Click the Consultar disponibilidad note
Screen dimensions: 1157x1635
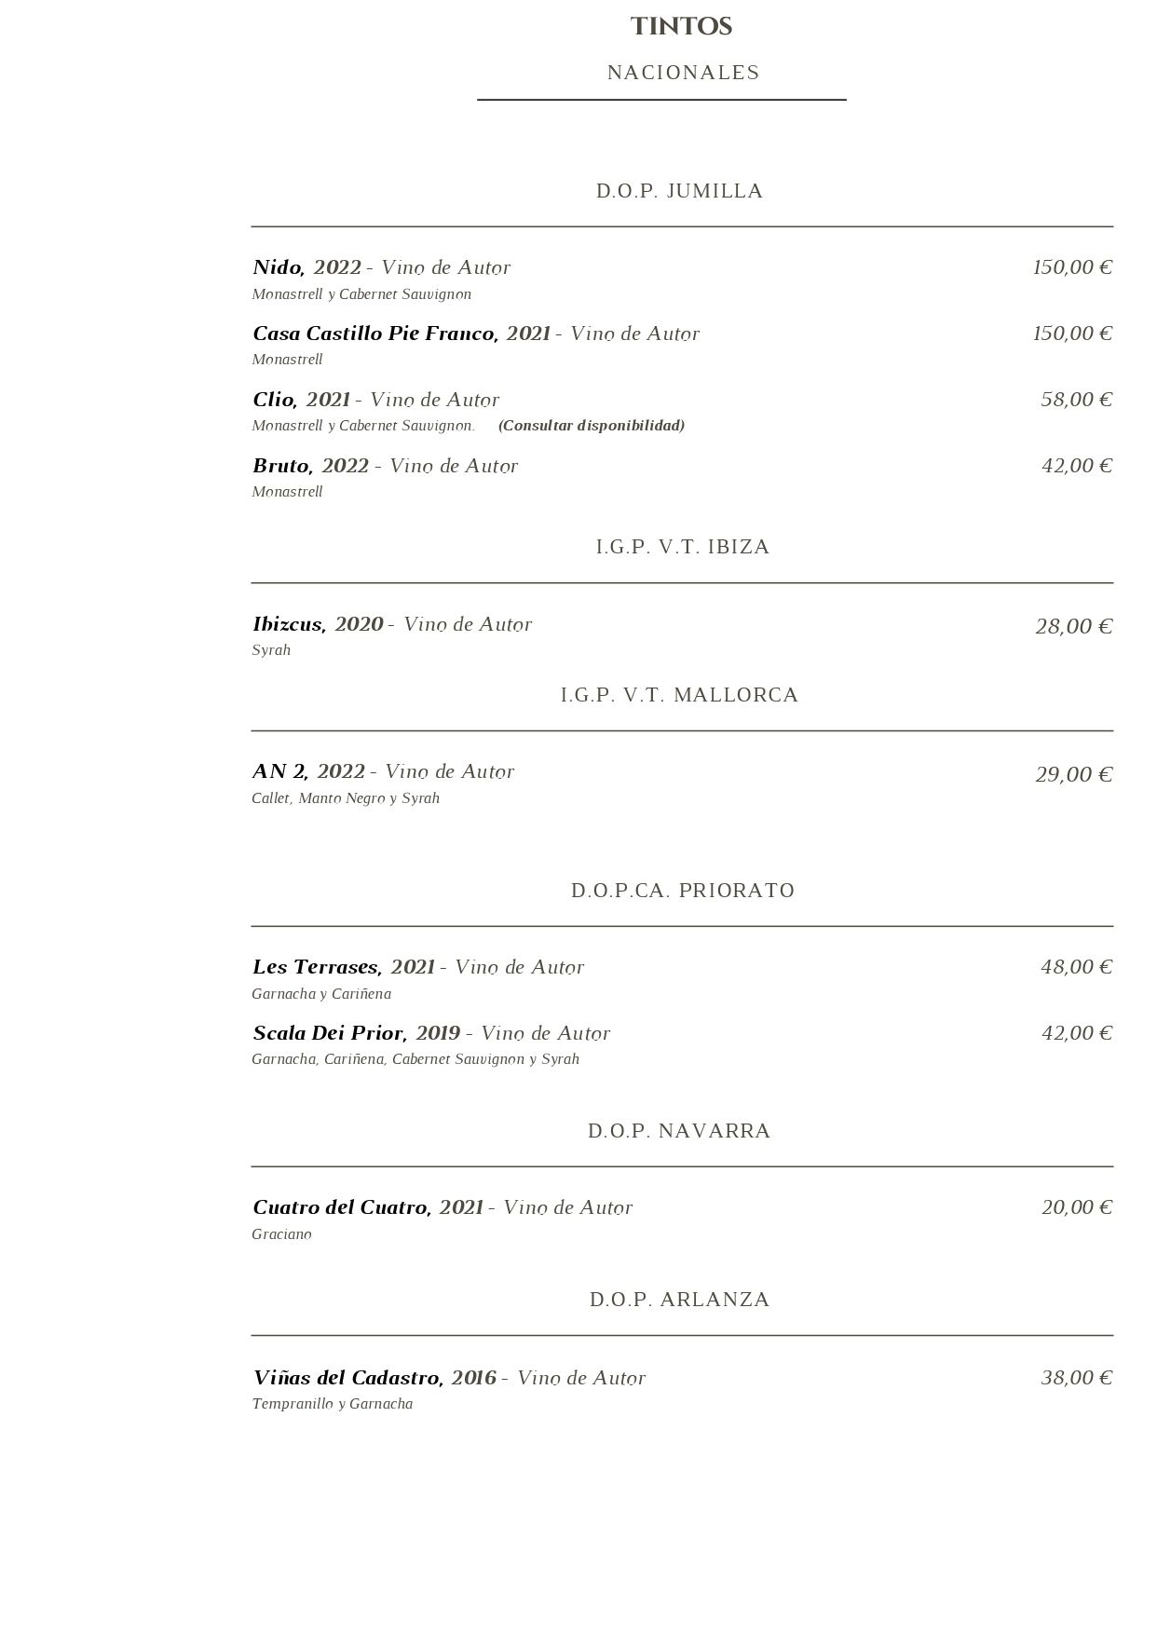592,426
